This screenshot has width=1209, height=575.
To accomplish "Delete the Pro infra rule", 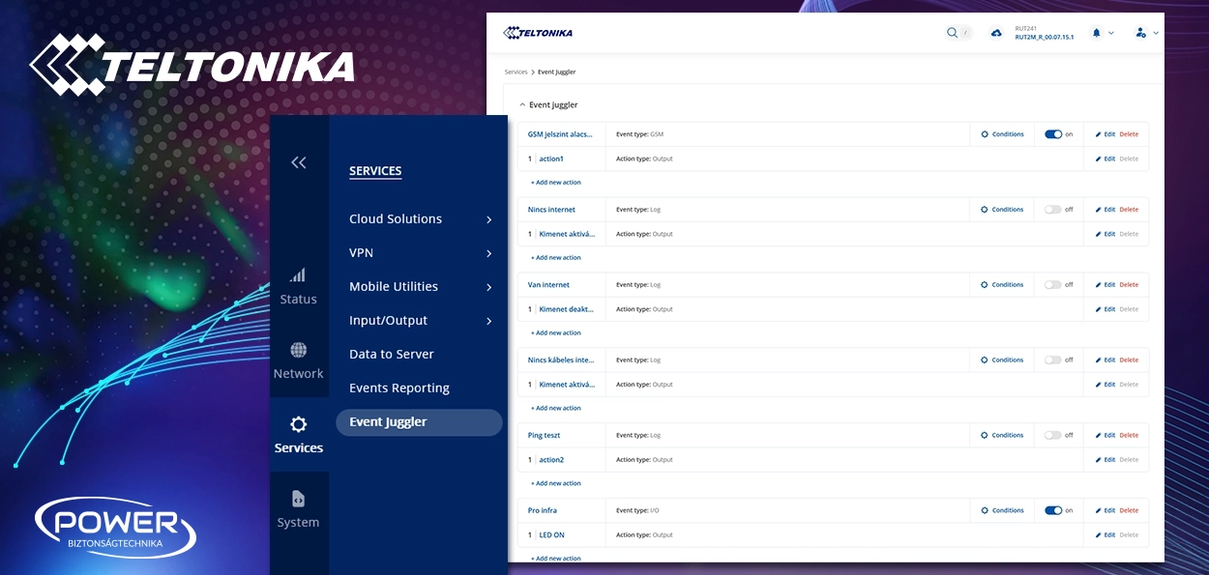I will point(1129,510).
